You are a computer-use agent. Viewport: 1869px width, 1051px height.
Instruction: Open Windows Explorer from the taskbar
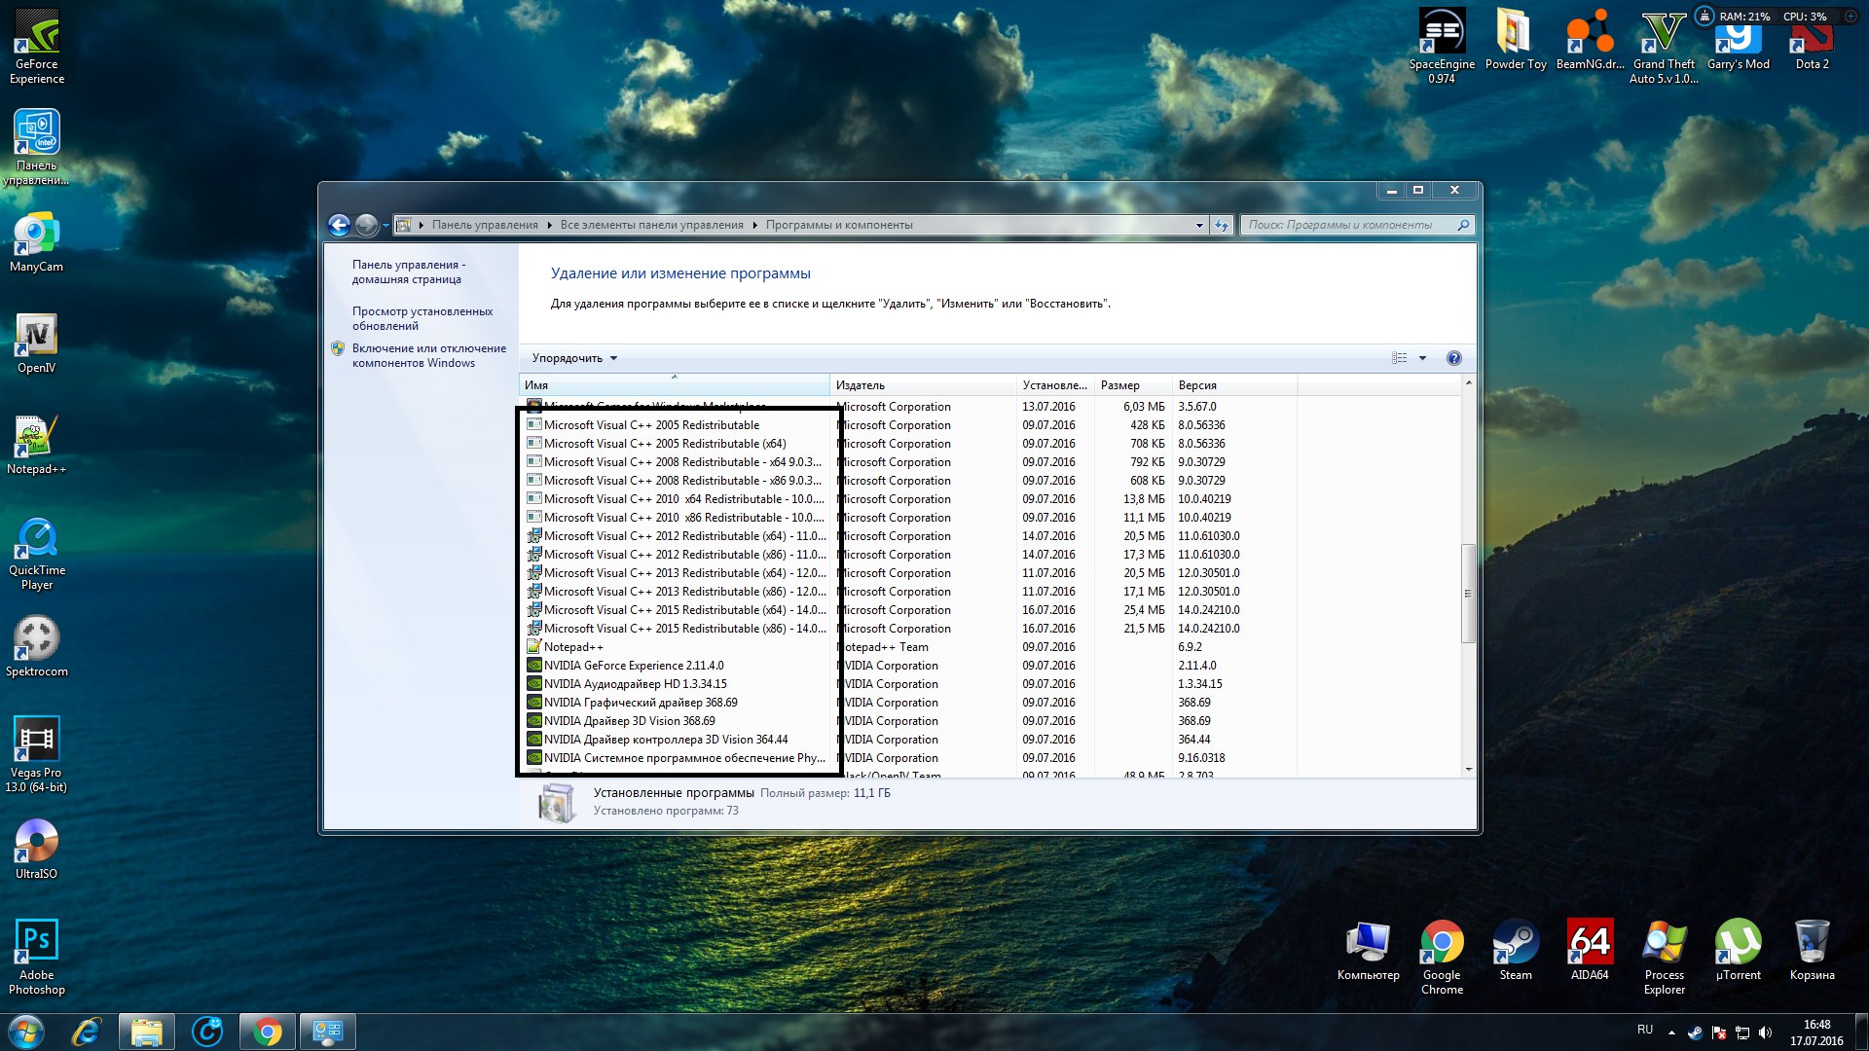146,1032
